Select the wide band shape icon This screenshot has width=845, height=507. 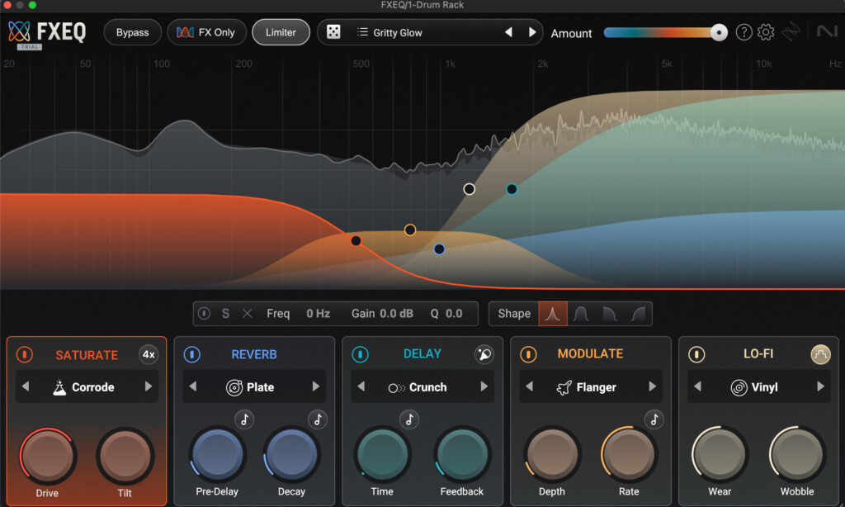[581, 314]
